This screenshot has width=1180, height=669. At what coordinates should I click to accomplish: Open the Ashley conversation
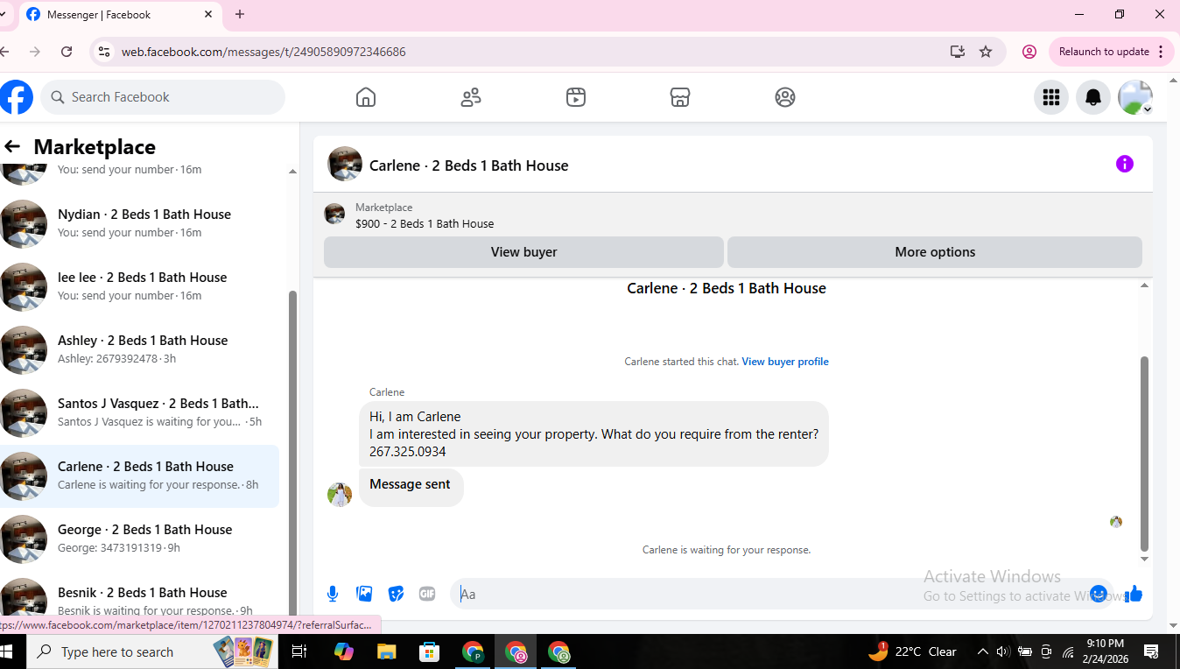(x=140, y=349)
